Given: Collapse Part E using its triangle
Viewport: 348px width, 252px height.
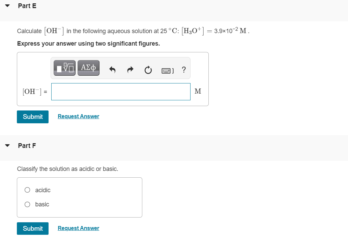Looking at the screenshot, I should pos(7,5).
